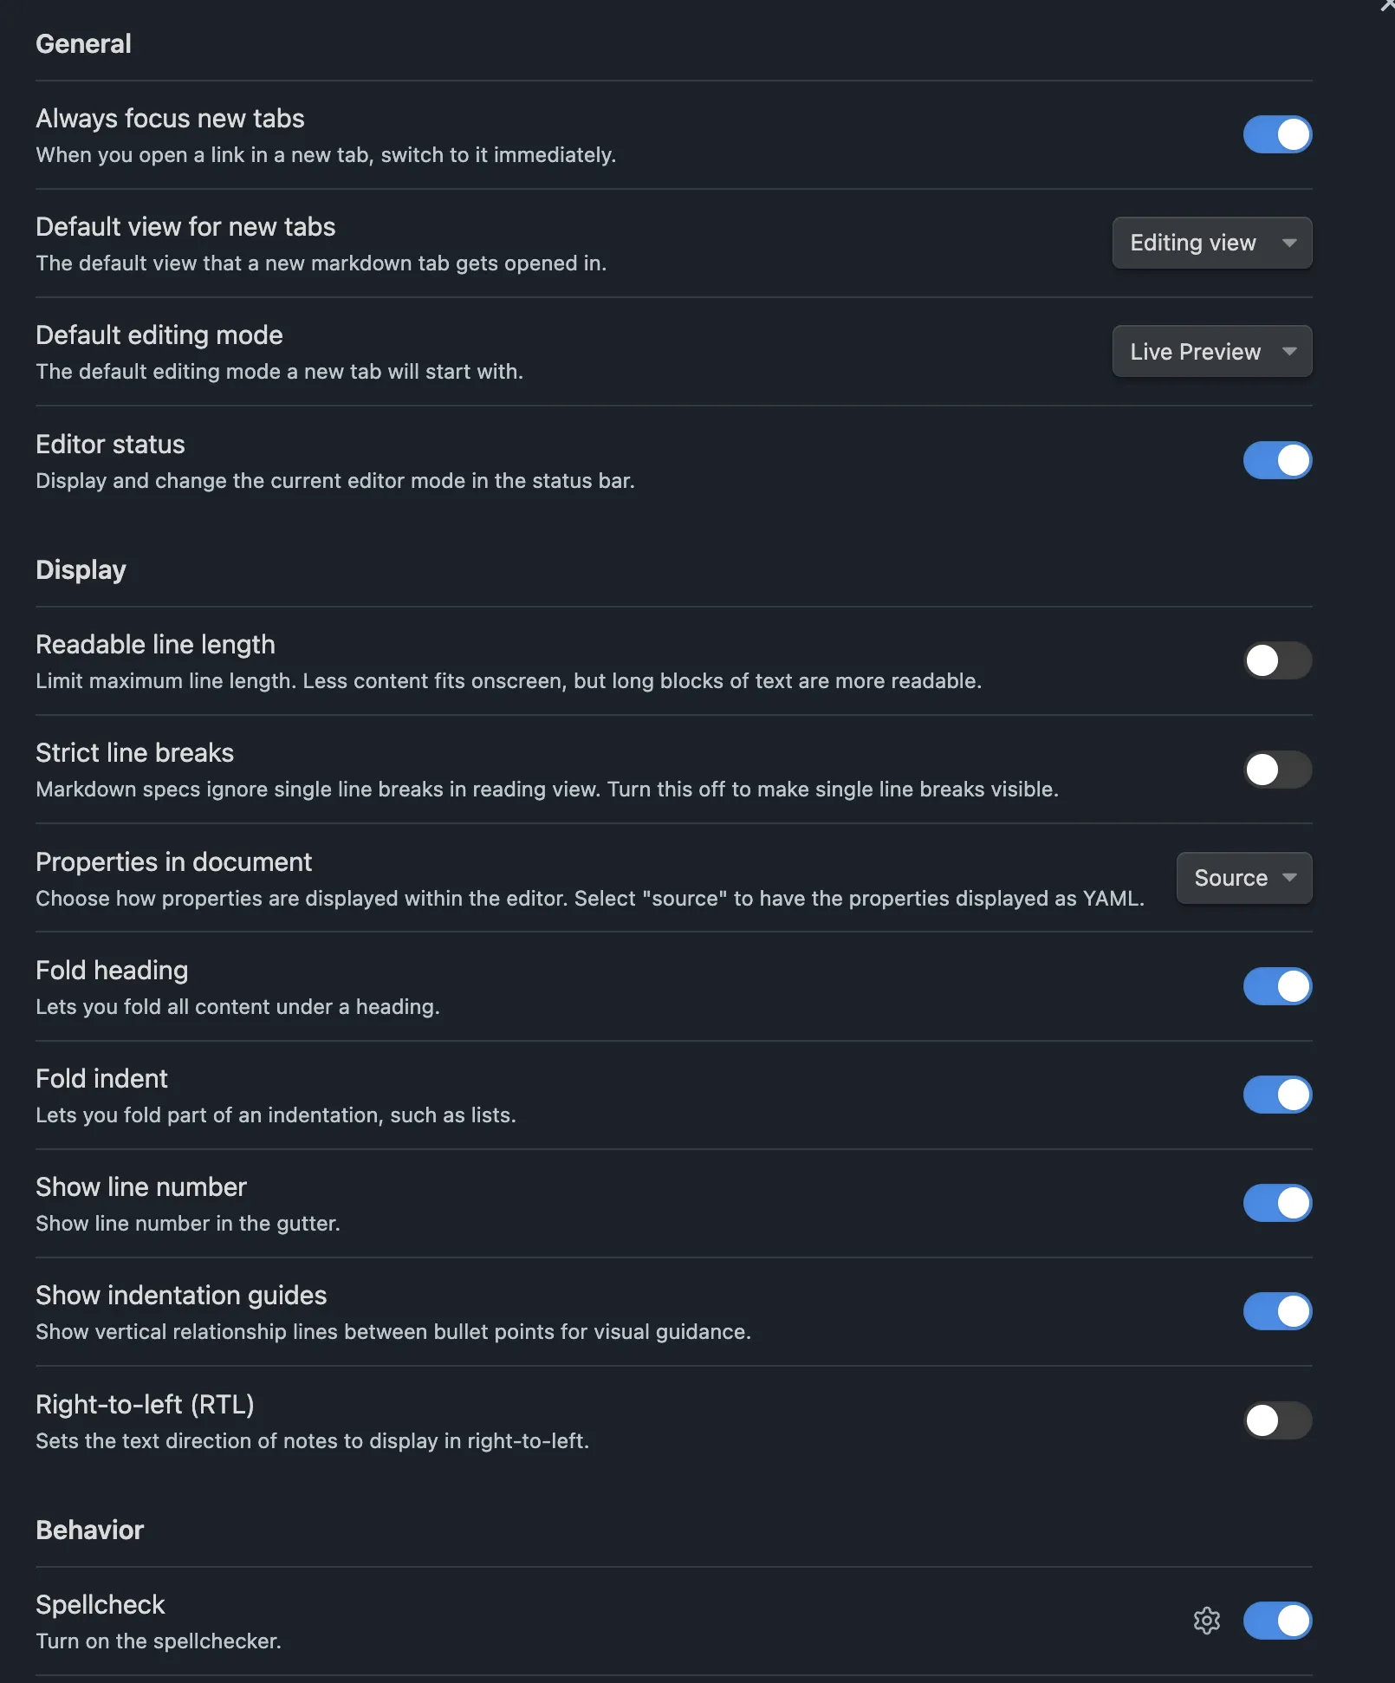The height and width of the screenshot is (1683, 1395).
Task: Close the settings dialog
Action: tap(1387, 5)
